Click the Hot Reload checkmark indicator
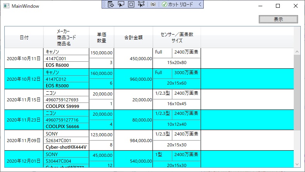The height and width of the screenshot is (172, 305). click(165, 4)
